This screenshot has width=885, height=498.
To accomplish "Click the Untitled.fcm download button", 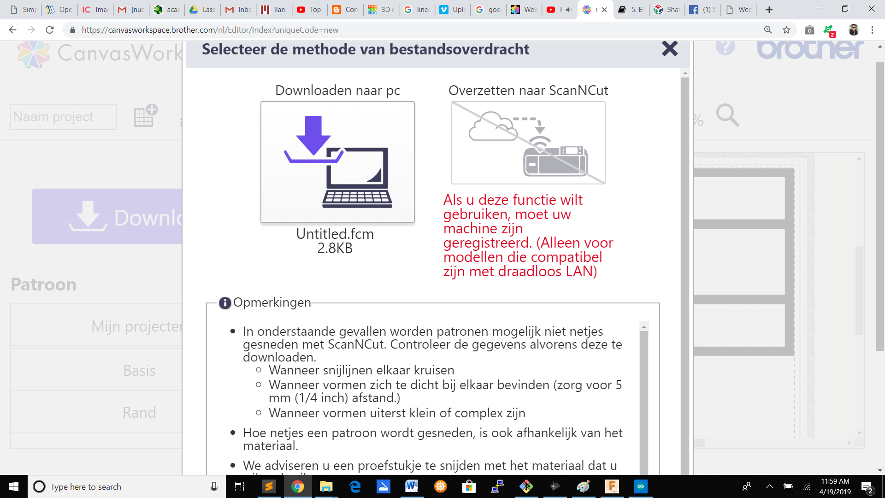I will point(337,162).
